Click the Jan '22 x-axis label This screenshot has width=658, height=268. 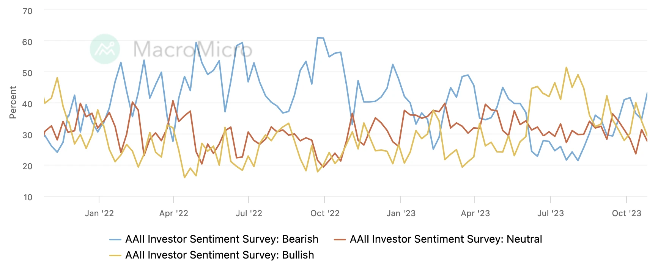pyautogui.click(x=99, y=213)
